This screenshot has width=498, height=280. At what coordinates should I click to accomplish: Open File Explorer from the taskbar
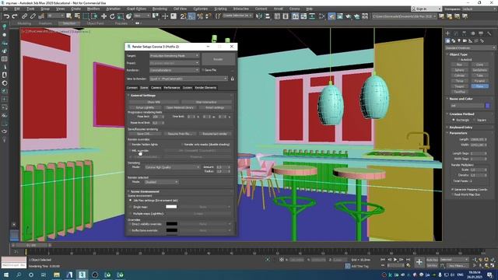[x=57, y=275]
